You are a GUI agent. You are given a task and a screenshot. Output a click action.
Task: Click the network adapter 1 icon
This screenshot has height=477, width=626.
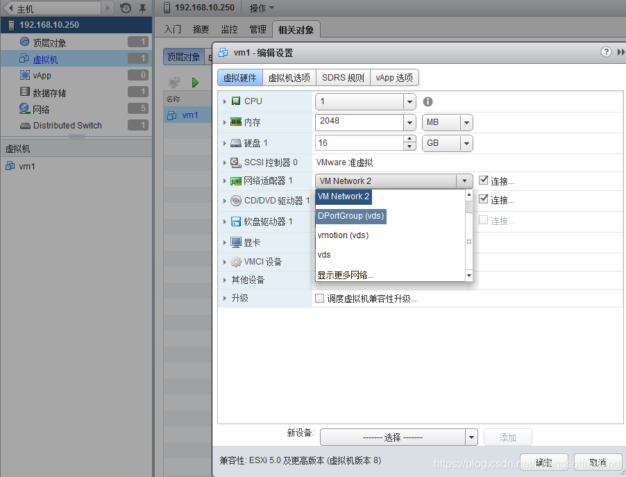coord(236,181)
